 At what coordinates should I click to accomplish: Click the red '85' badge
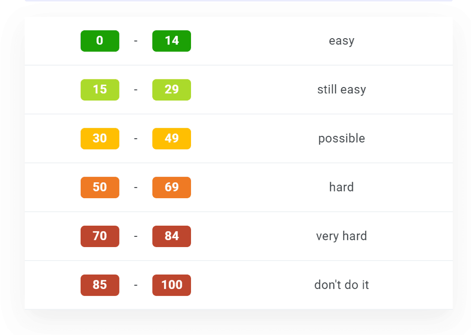point(100,285)
